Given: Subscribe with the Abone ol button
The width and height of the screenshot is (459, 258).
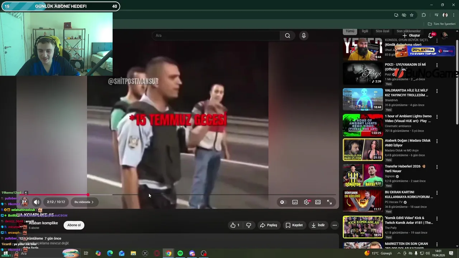Looking at the screenshot, I should [74, 225].
